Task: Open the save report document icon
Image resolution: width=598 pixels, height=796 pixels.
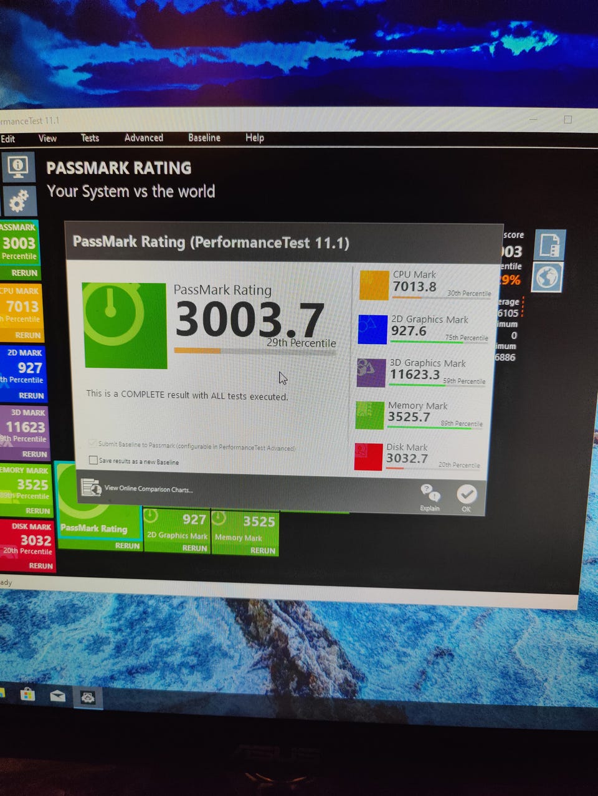Action: 550,244
